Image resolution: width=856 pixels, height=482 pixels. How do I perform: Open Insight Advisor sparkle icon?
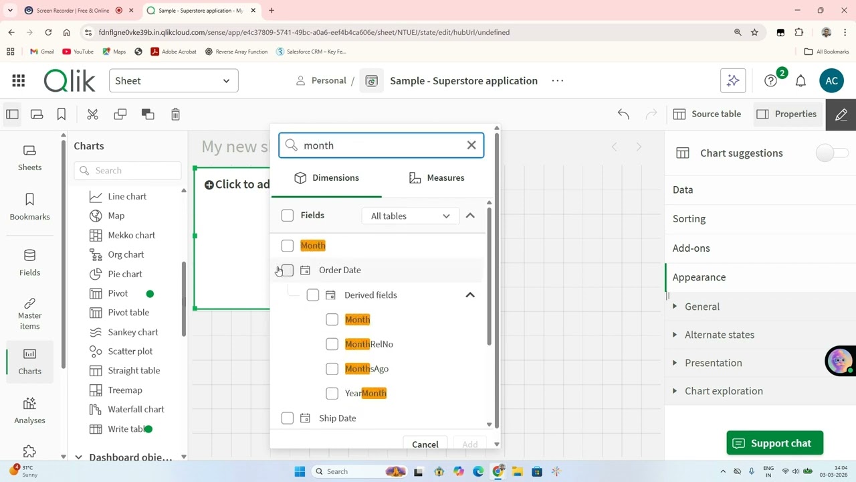point(733,81)
